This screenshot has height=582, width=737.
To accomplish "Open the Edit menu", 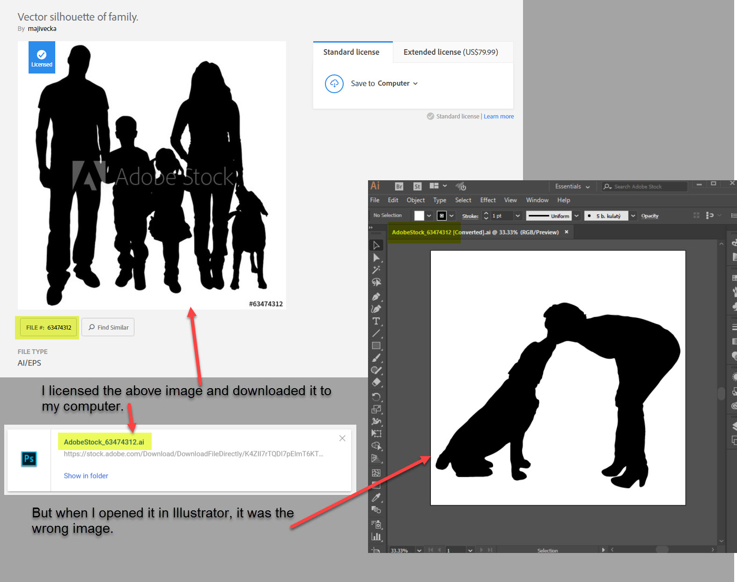I will pos(393,200).
